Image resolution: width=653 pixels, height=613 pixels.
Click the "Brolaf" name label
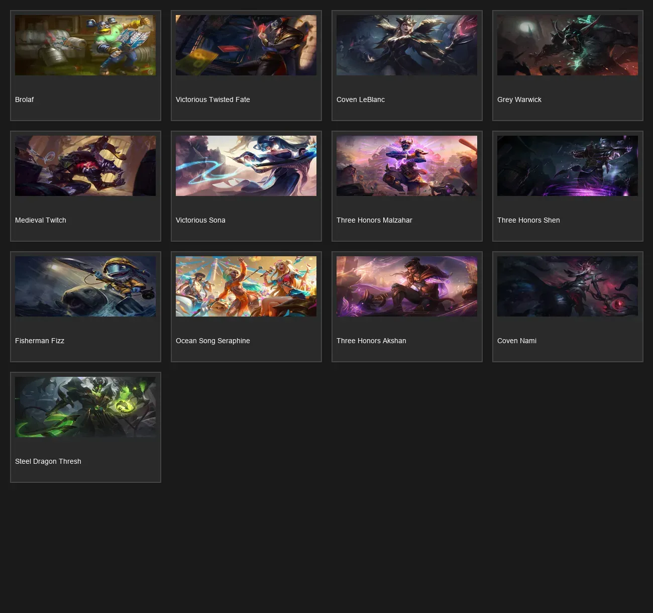pyautogui.click(x=24, y=99)
